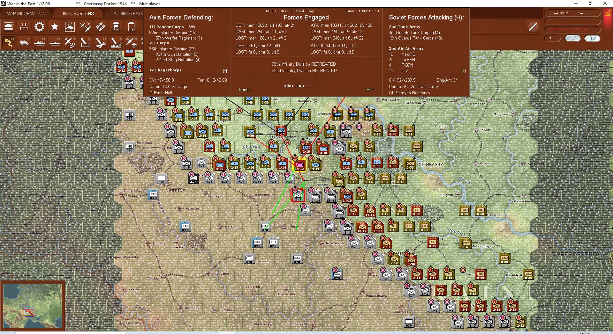613x334 pixels.
Task: Click the date and turn display
Action: click(572, 13)
